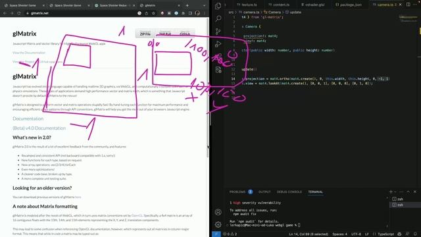This screenshot has height=237, width=421.
Task: Click the update breadcrumb
Action: (x=293, y=12)
